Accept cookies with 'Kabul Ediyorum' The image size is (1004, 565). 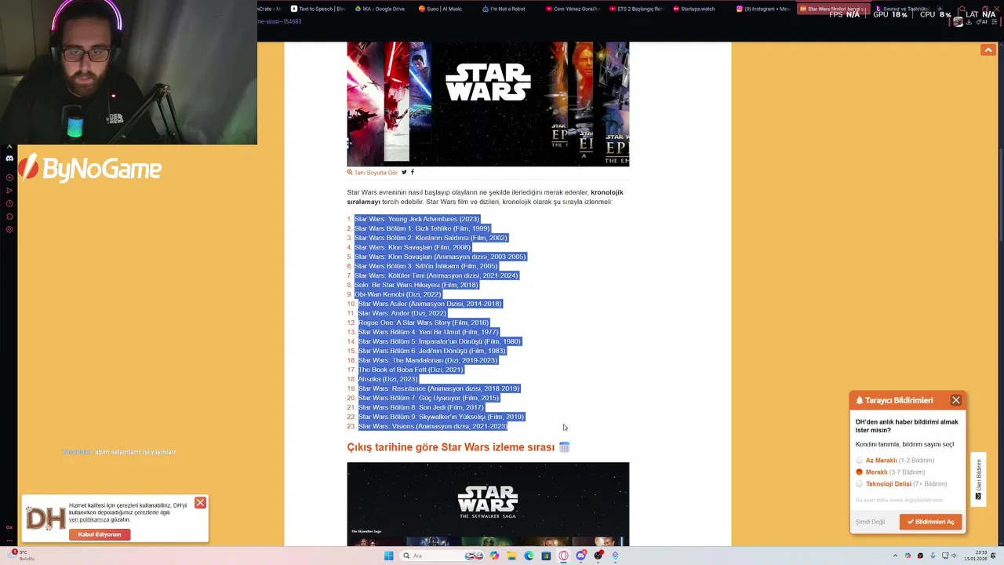pyautogui.click(x=100, y=534)
